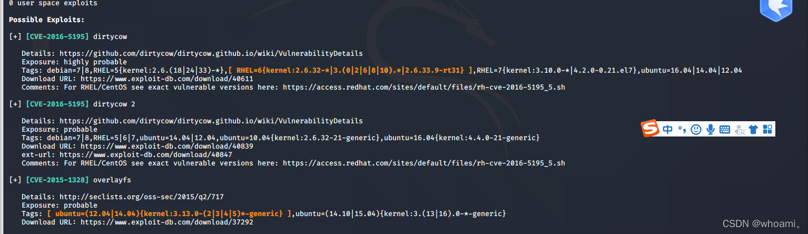Click the orange Sogou S logo
Screen dimensions: 808x234
pyautogui.click(x=650, y=129)
